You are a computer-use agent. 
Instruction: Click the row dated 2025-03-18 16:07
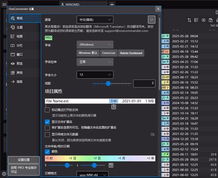point(189,124)
